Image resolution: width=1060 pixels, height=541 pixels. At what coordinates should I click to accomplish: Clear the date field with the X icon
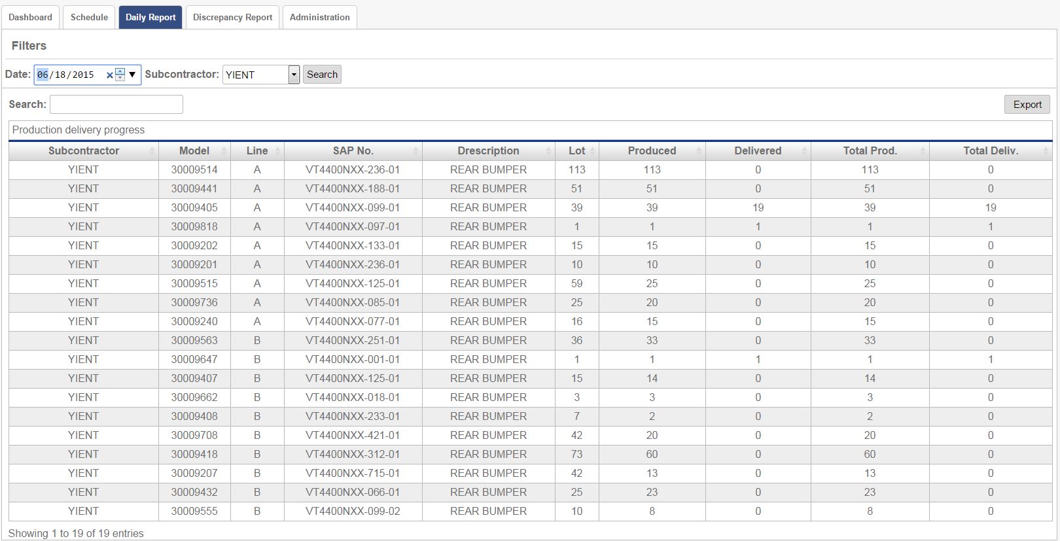109,75
